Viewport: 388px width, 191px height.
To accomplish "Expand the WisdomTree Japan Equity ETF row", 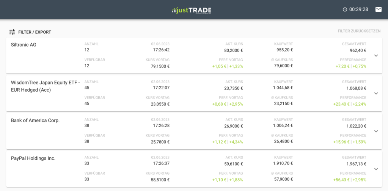I will (x=376, y=93).
